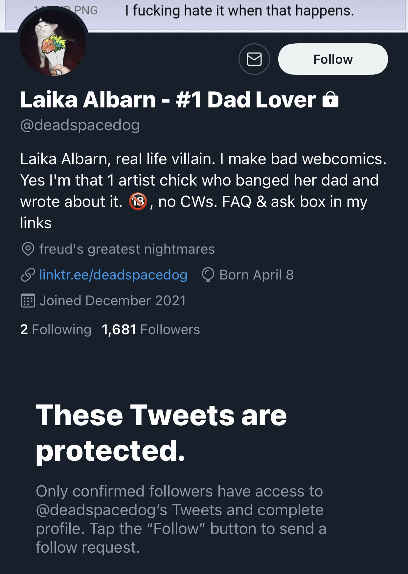Open linktr.ee/deadspacedog link
The width and height of the screenshot is (408, 574).
coord(113,275)
